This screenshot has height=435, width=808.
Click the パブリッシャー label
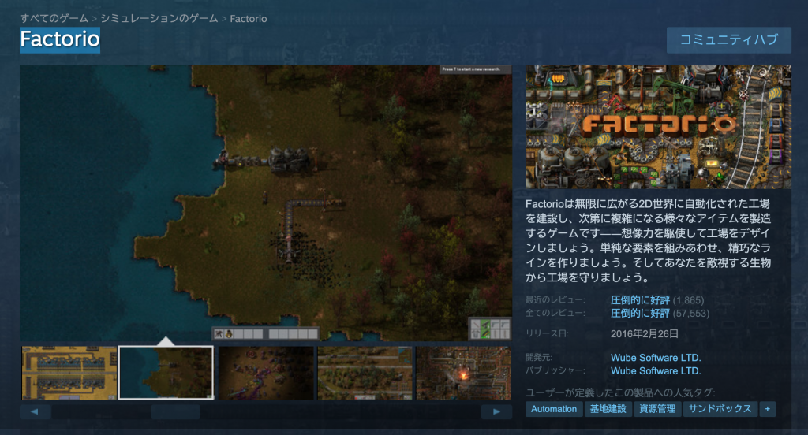coord(555,370)
